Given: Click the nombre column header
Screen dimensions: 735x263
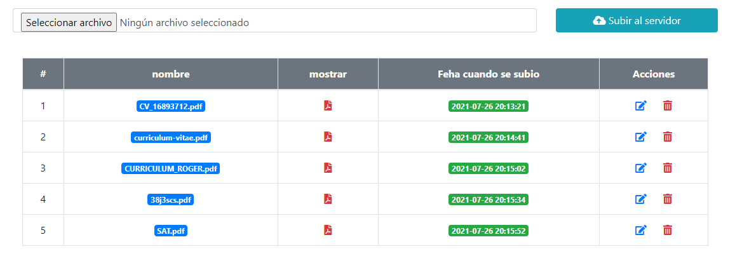Looking at the screenshot, I should (171, 74).
